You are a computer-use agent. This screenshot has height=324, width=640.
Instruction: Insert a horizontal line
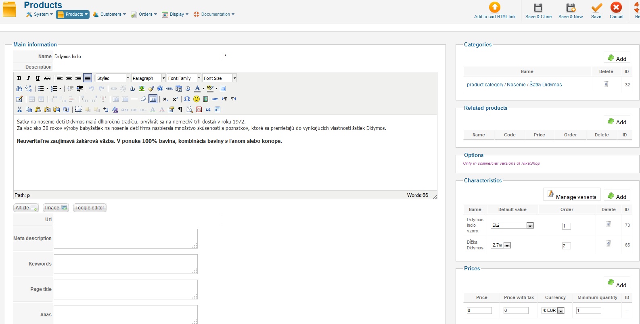tap(134, 99)
